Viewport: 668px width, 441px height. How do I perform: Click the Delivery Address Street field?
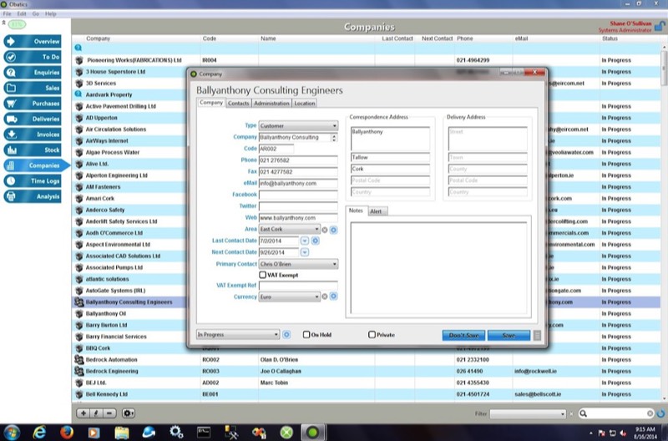[488, 138]
